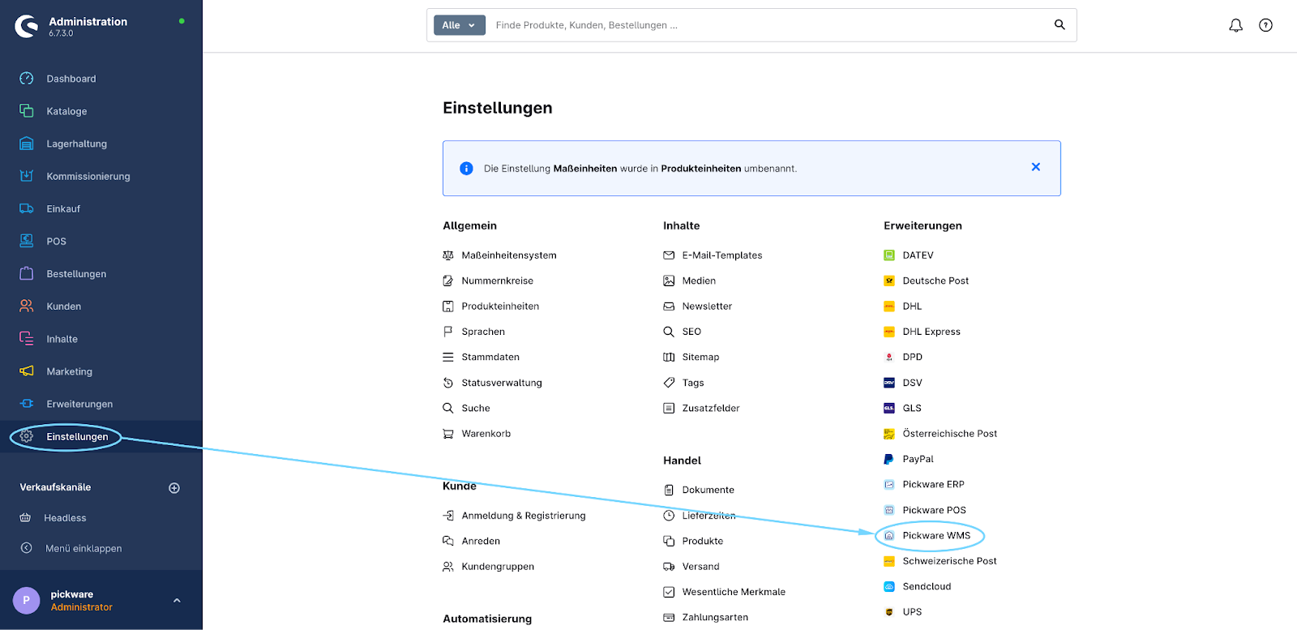Image resolution: width=1297 pixels, height=630 pixels.
Task: Open the Pickware WMS settings
Action: 936,536
